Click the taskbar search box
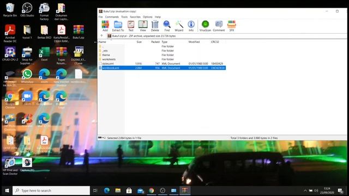Screen dimensions: 349x196 tap(51, 191)
